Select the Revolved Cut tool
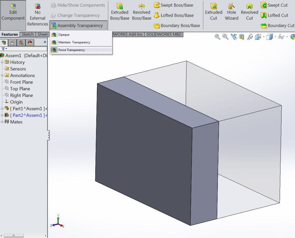This screenshot has height=238, width=295. click(249, 12)
